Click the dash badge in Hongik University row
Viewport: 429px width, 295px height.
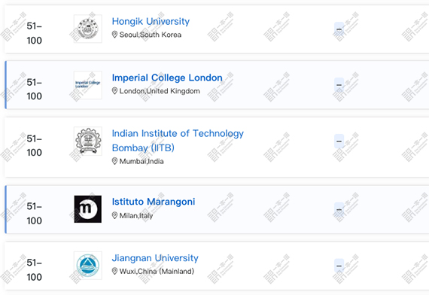(339, 29)
